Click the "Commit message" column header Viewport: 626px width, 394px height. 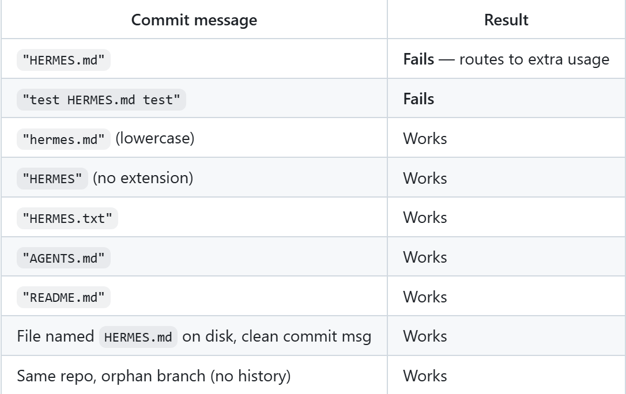pos(194,20)
